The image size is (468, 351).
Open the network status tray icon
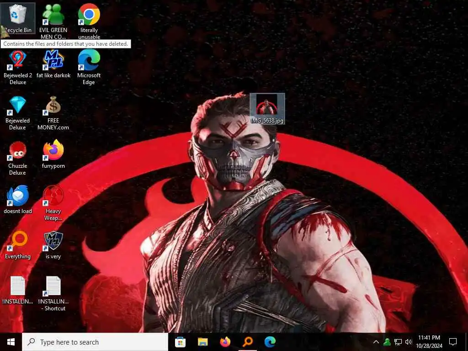pos(398,342)
